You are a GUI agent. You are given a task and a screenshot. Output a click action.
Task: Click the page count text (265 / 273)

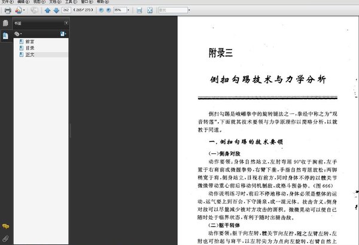tap(83, 10)
